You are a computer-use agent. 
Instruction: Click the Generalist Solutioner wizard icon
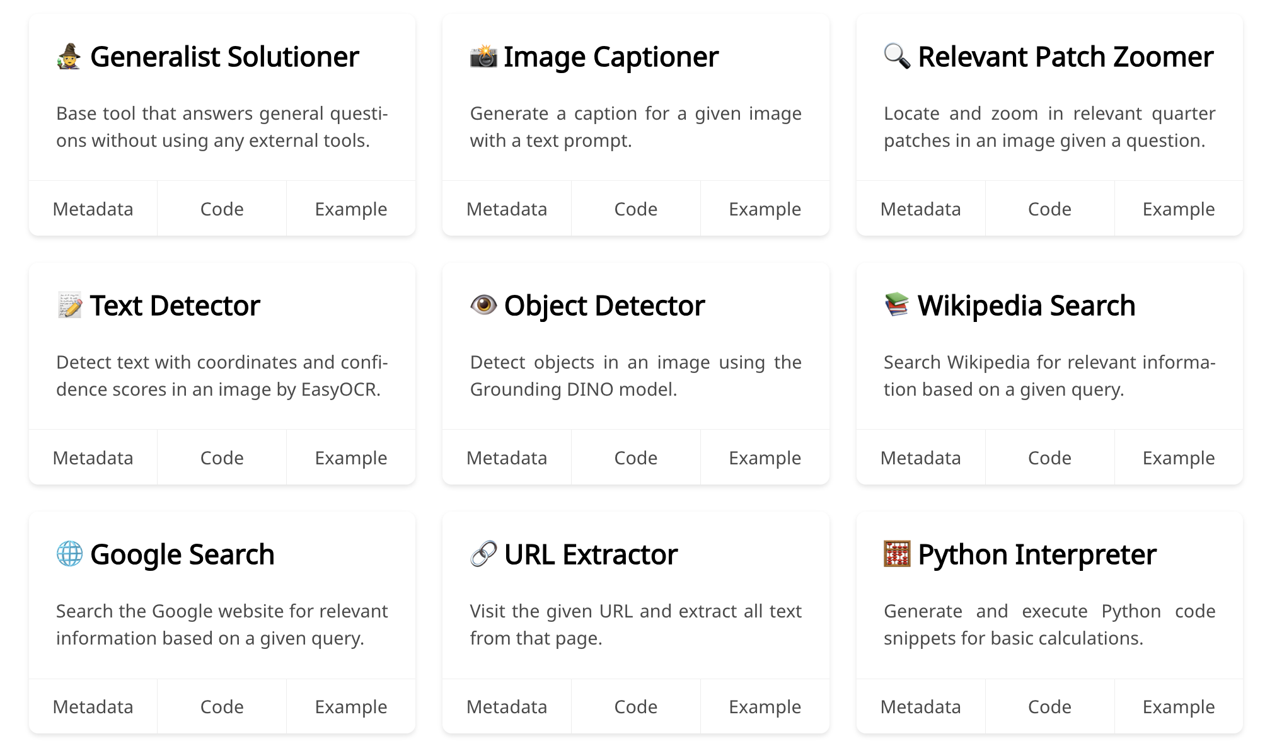(69, 57)
